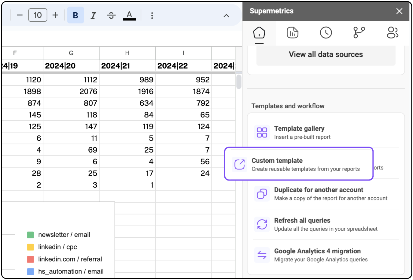Click the font size input field
The width and height of the screenshot is (413, 280).
(38, 15)
